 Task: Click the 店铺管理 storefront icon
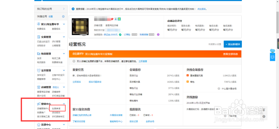(x=39, y=87)
